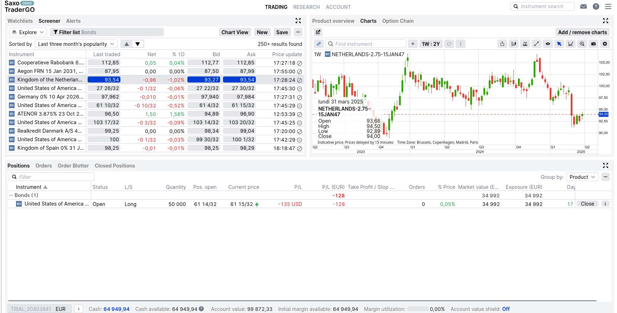
Task: Click bid price 93,27
Action: pyautogui.click(x=204, y=80)
